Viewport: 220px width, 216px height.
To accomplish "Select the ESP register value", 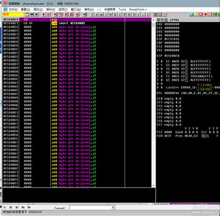I will [x=172, y=39].
